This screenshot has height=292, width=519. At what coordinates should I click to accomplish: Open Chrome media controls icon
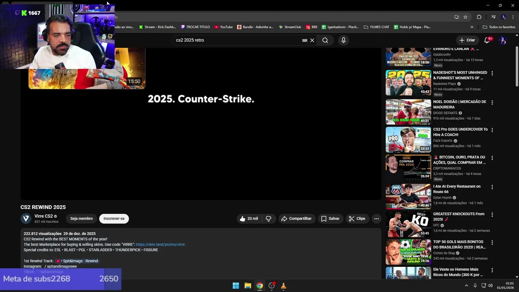click(x=493, y=17)
